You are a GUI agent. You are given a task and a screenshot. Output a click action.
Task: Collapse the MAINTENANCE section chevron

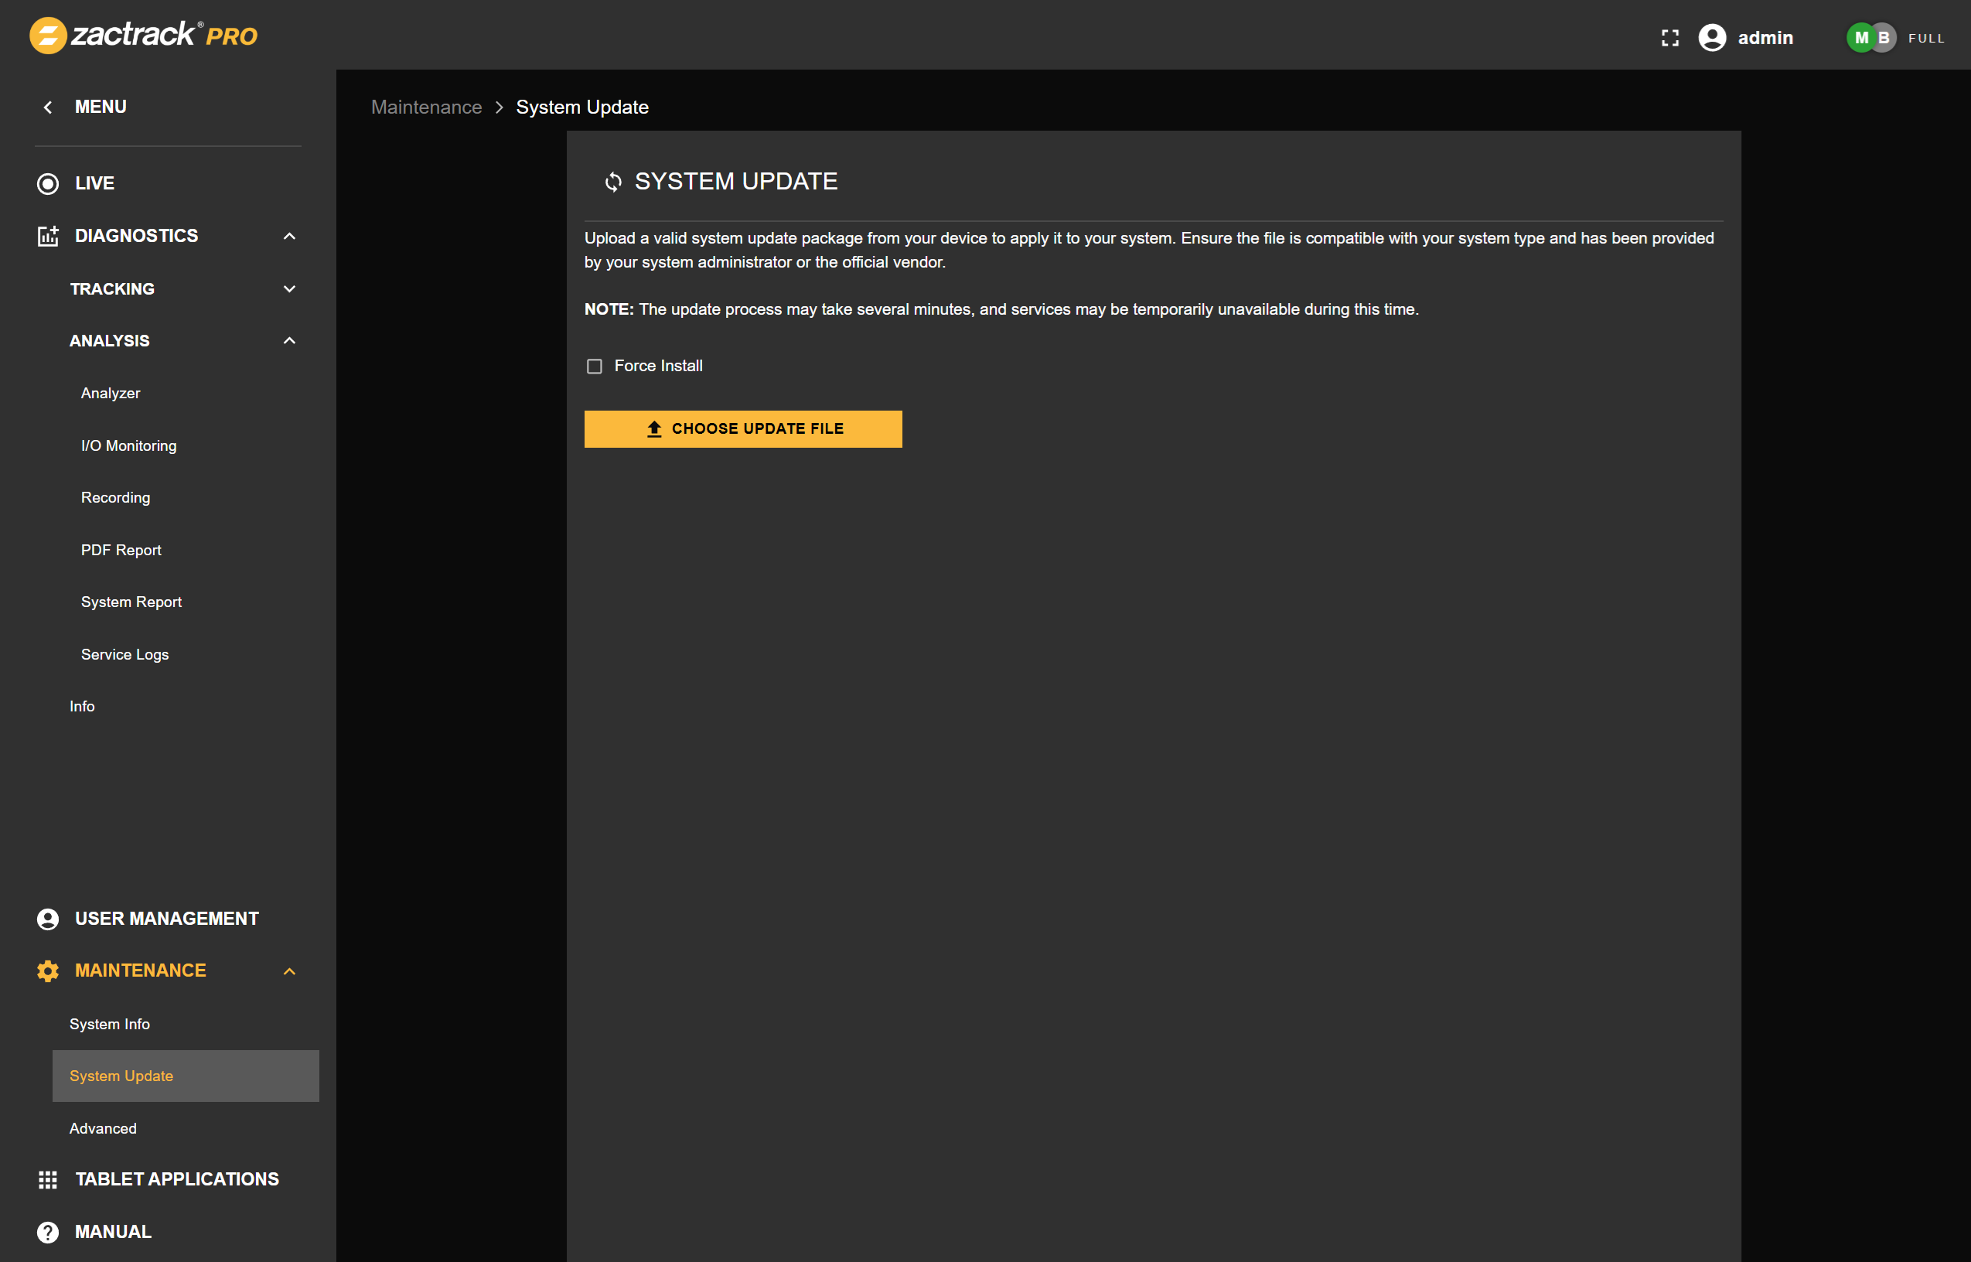(x=289, y=970)
